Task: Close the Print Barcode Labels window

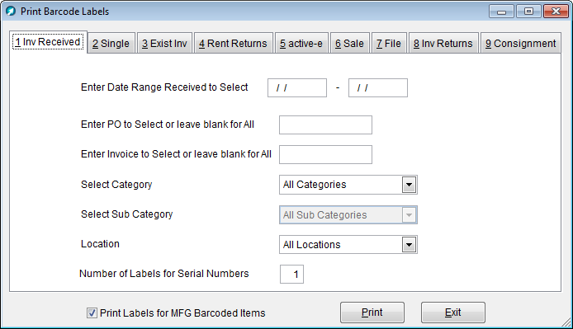Action: (x=556, y=12)
